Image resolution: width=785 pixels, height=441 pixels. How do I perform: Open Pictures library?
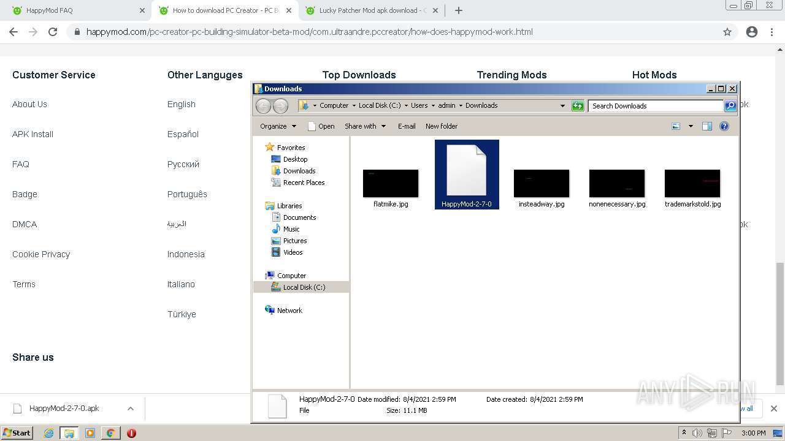click(x=295, y=241)
